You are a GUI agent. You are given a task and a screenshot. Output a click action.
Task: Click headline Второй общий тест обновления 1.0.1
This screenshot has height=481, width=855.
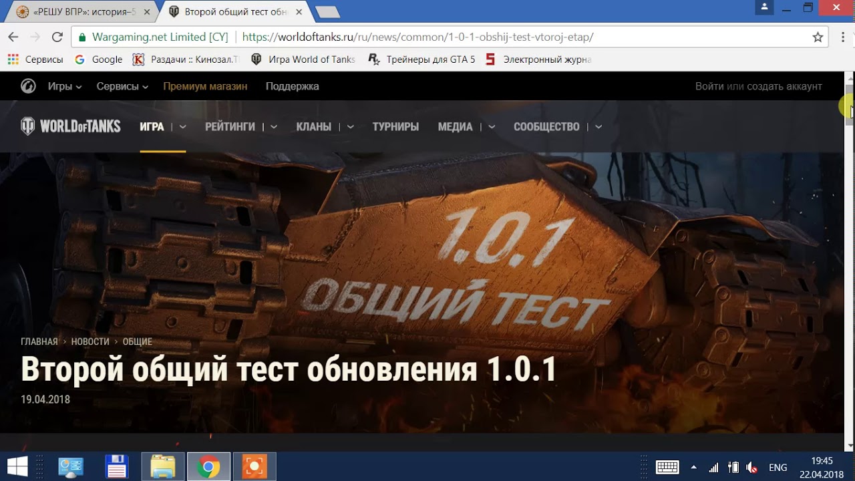coord(289,369)
